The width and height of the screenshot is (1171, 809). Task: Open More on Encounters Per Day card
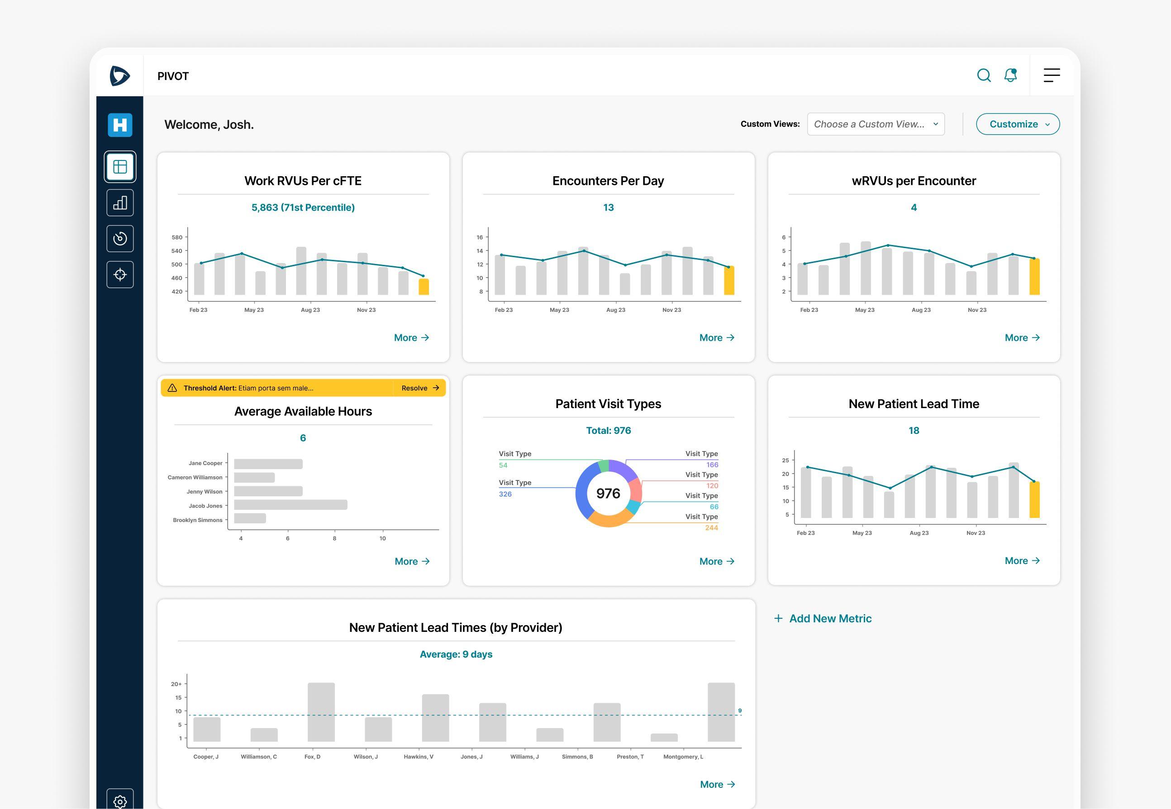tap(716, 338)
